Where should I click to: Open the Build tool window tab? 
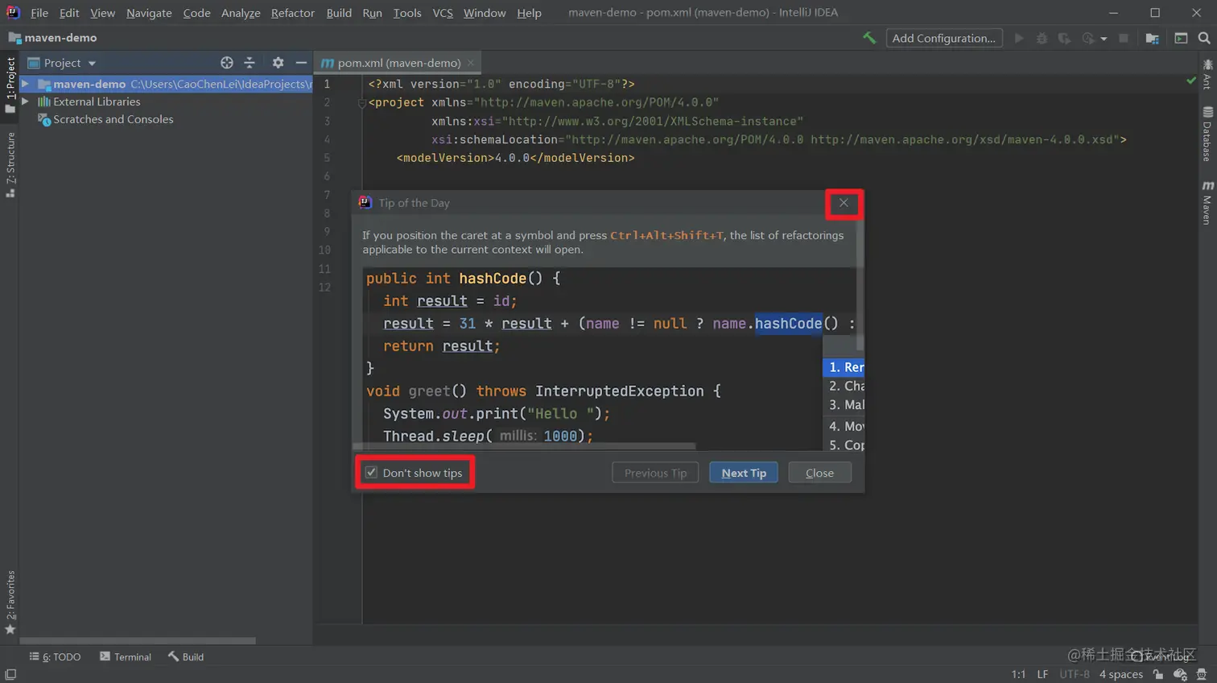186,656
